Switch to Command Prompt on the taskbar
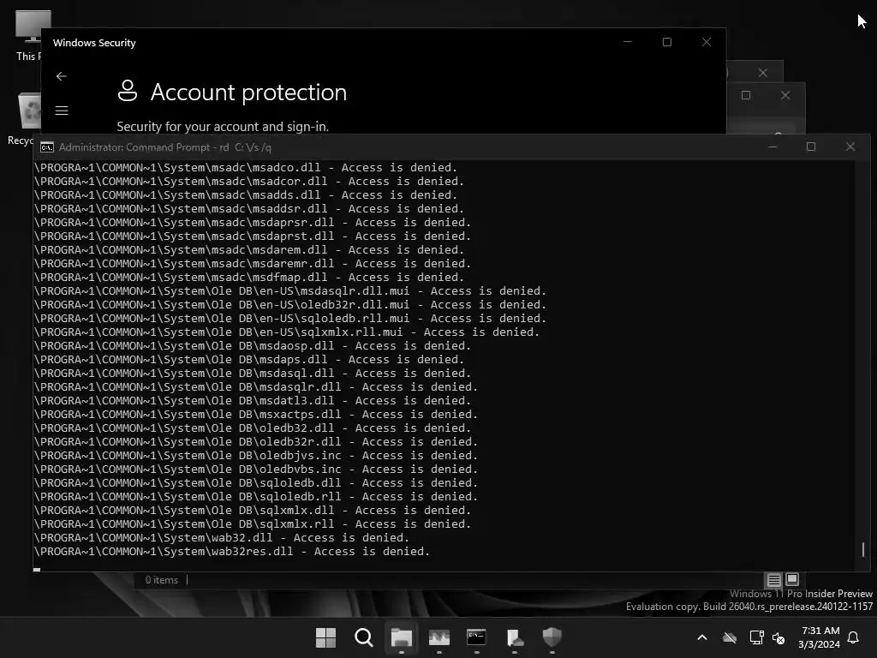 click(476, 637)
